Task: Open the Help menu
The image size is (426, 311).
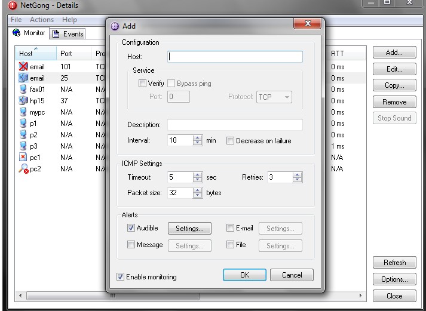Action: point(69,20)
